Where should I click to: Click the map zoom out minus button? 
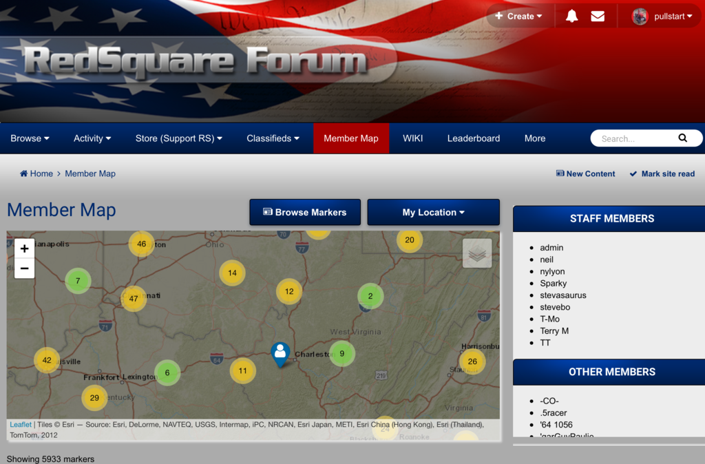pos(24,268)
